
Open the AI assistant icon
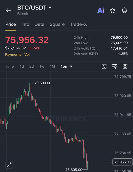click(101, 10)
